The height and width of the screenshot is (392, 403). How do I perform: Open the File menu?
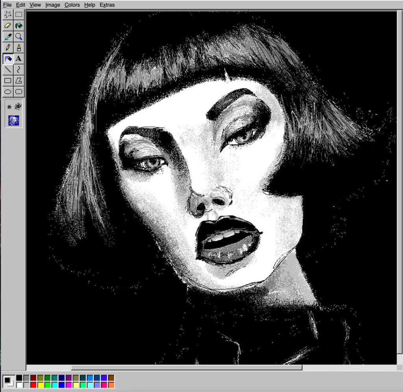point(7,5)
